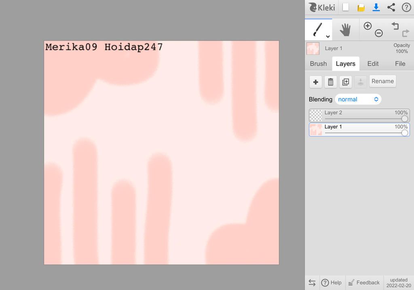
Task: Download the image with the blue arrow
Action: [376, 7]
